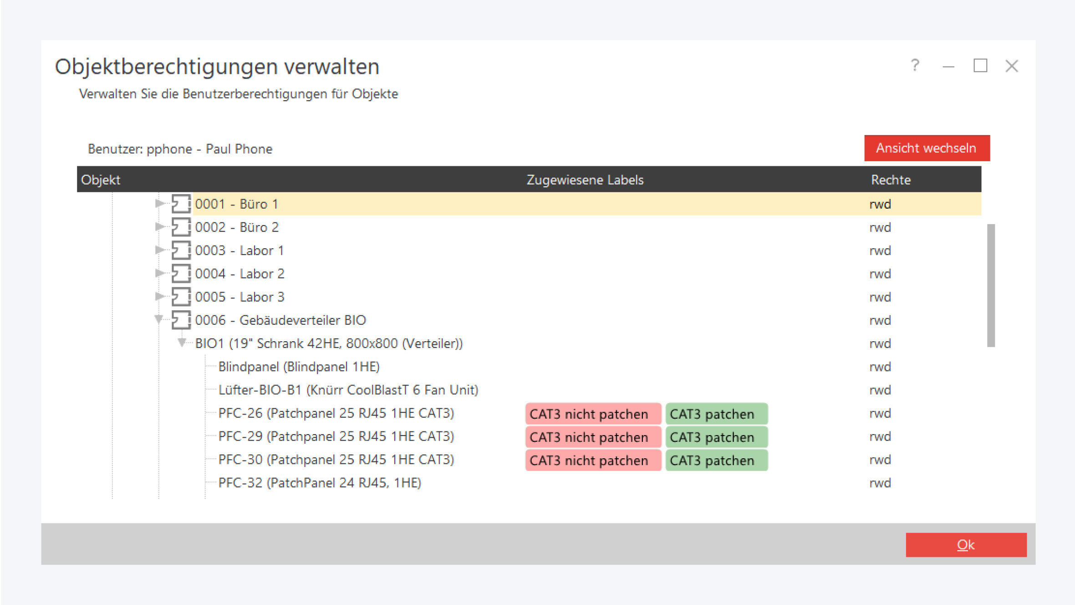Expand the 0003 - Labor 1 tree node
The height and width of the screenshot is (605, 1075).
159,250
